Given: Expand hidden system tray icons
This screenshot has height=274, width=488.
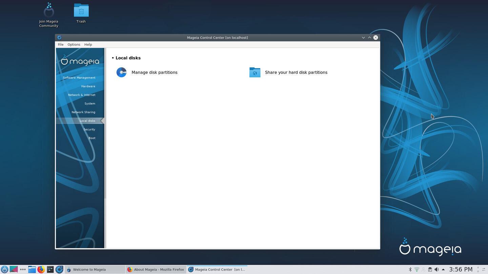Looking at the screenshot, I should (443, 270).
